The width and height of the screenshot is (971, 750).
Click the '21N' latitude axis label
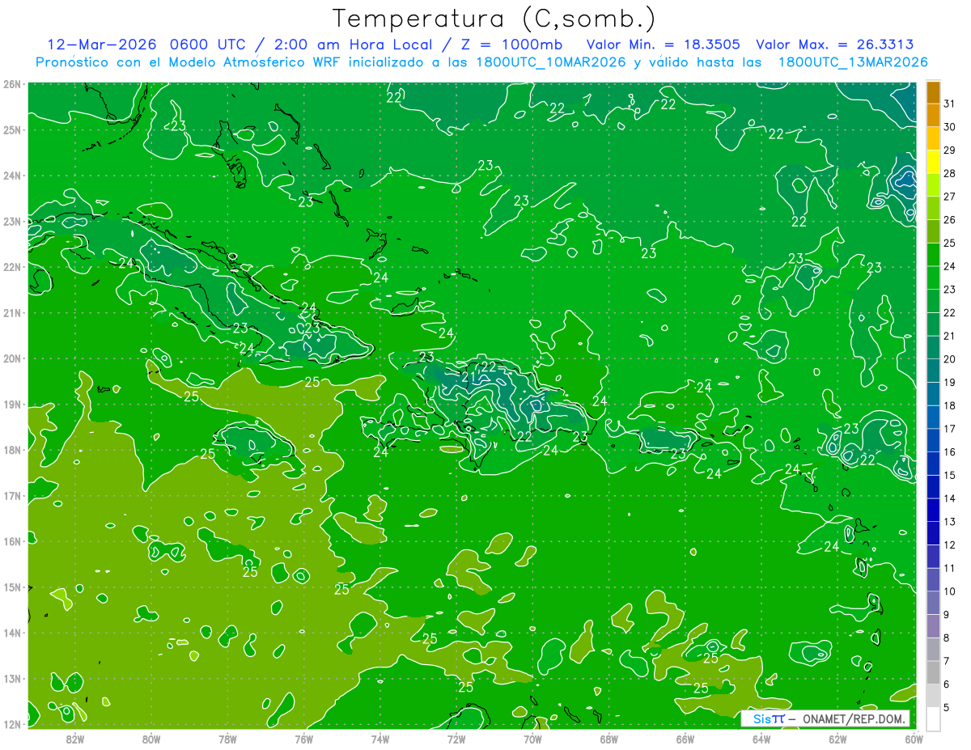[12, 312]
